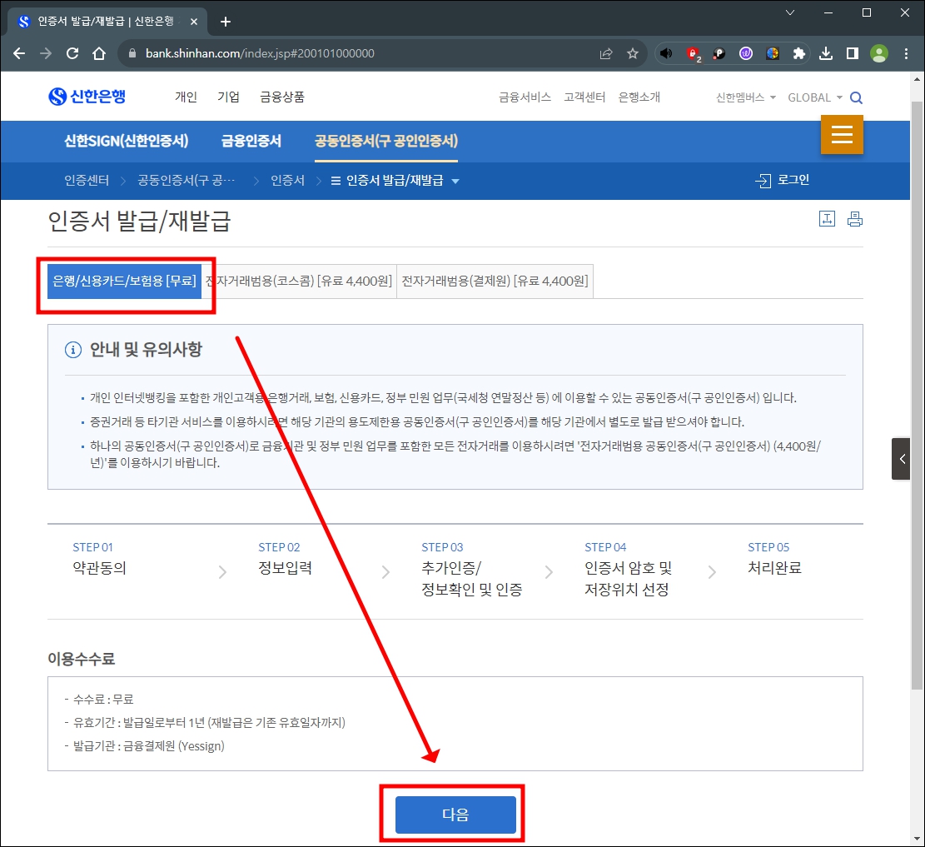Open the browser home page
The height and width of the screenshot is (847, 925).
(x=99, y=53)
